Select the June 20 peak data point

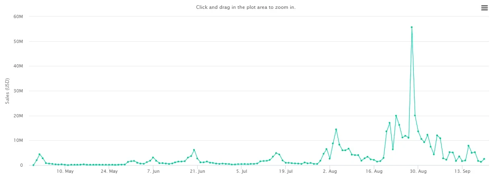pyautogui.click(x=194, y=150)
